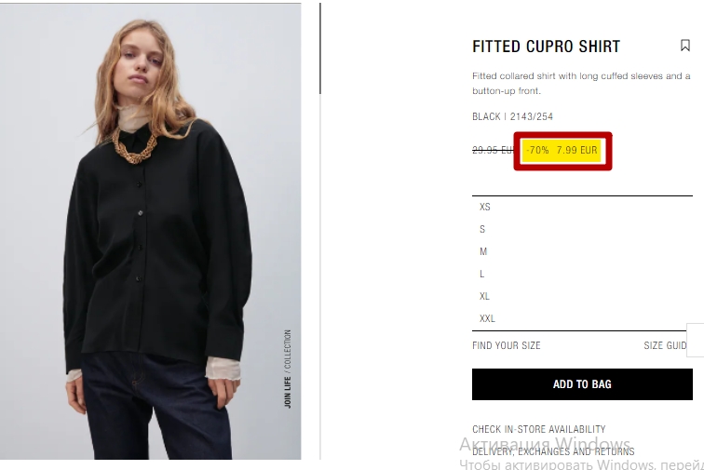Click the discounted 7.99 EUR price
This screenshot has height=470, width=704.
pyautogui.click(x=576, y=150)
